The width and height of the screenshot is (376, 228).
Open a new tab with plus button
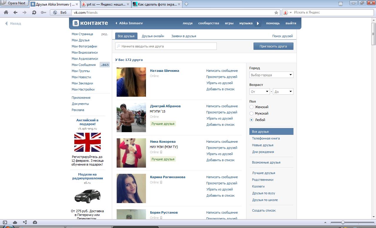(x=186, y=4)
